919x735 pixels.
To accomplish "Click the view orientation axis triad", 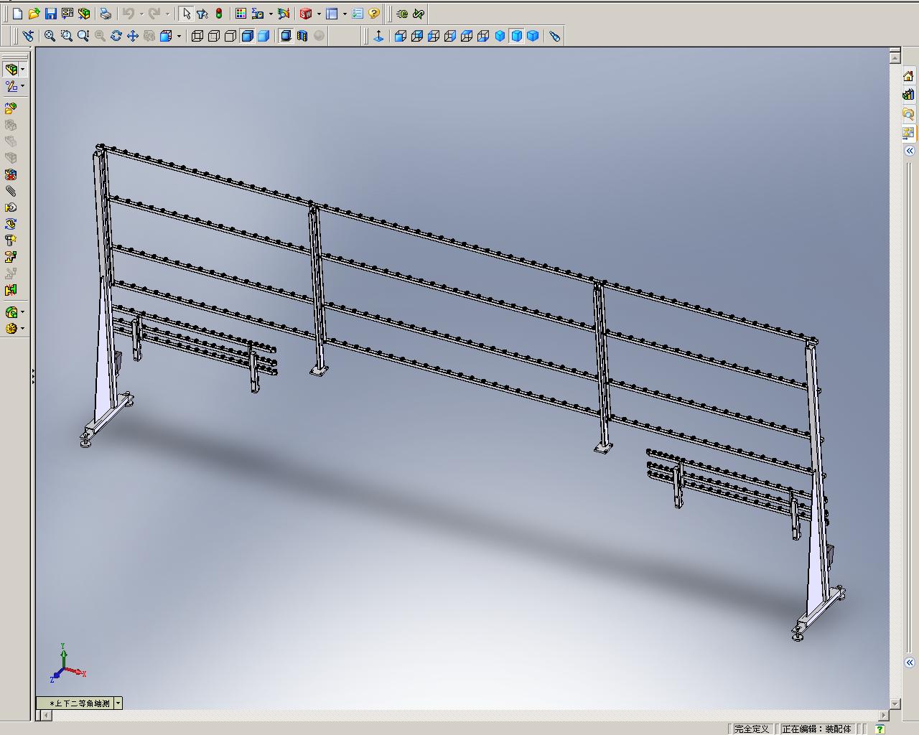I will 67,663.
